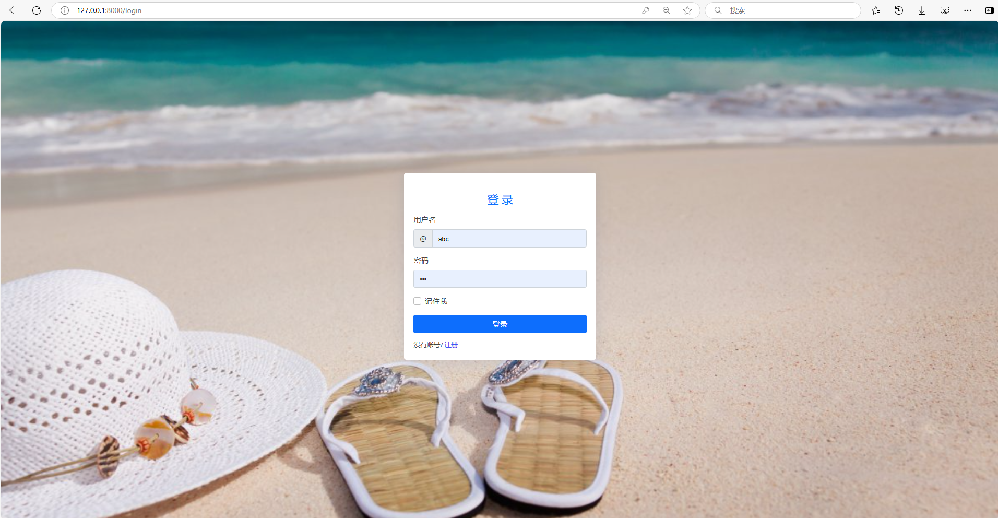Click the @ addon on username field
Image resolution: width=998 pixels, height=518 pixels.
[x=423, y=239]
